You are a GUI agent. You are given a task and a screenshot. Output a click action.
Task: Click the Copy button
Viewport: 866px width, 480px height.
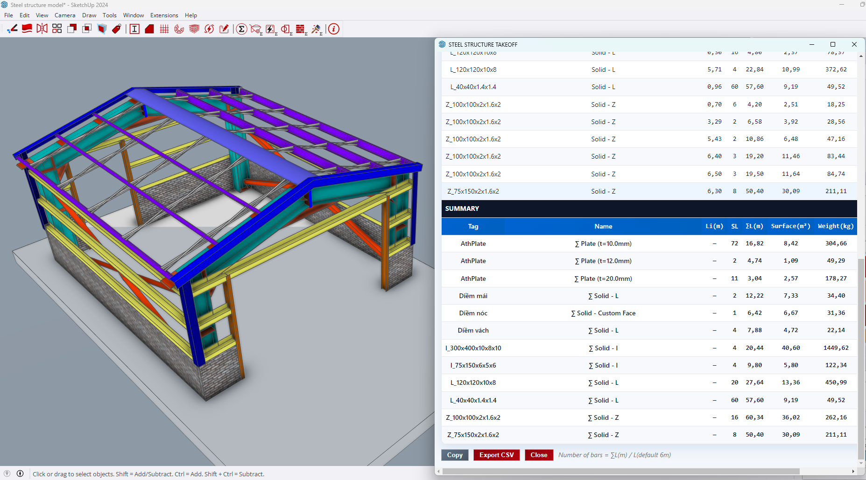[454, 455]
